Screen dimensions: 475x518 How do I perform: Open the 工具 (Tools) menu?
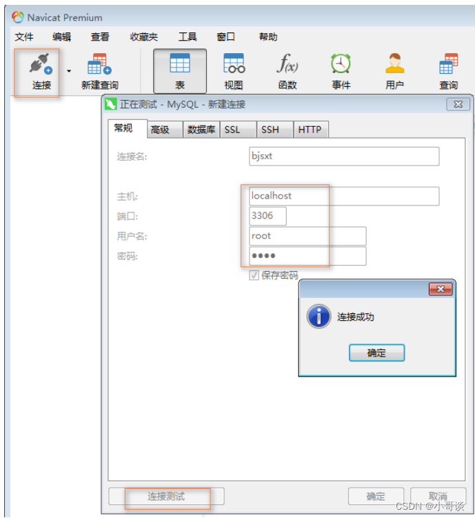click(188, 37)
